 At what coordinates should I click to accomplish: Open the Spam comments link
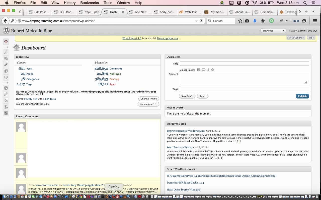(x=113, y=84)
